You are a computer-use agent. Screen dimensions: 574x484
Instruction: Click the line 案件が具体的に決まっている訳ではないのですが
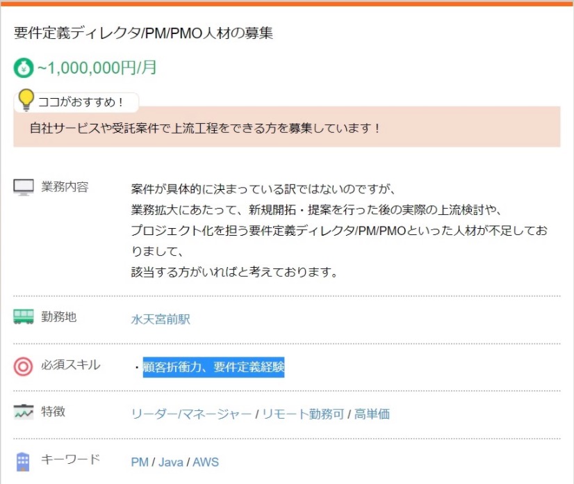coord(263,189)
